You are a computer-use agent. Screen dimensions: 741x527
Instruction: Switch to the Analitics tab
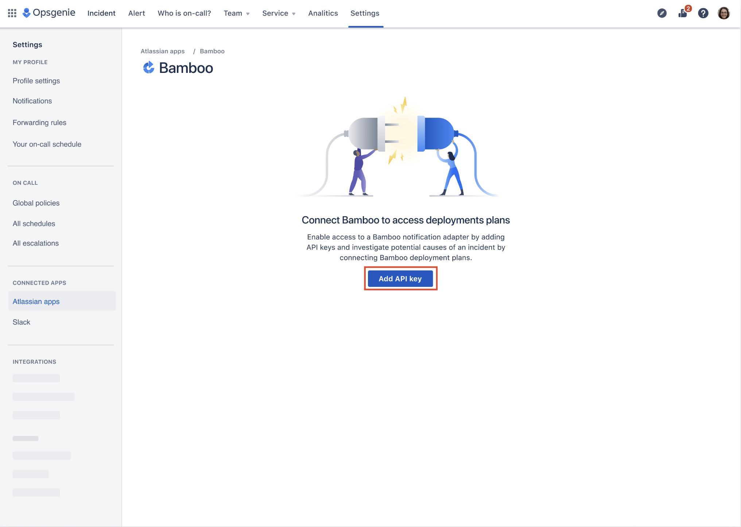pyautogui.click(x=323, y=13)
